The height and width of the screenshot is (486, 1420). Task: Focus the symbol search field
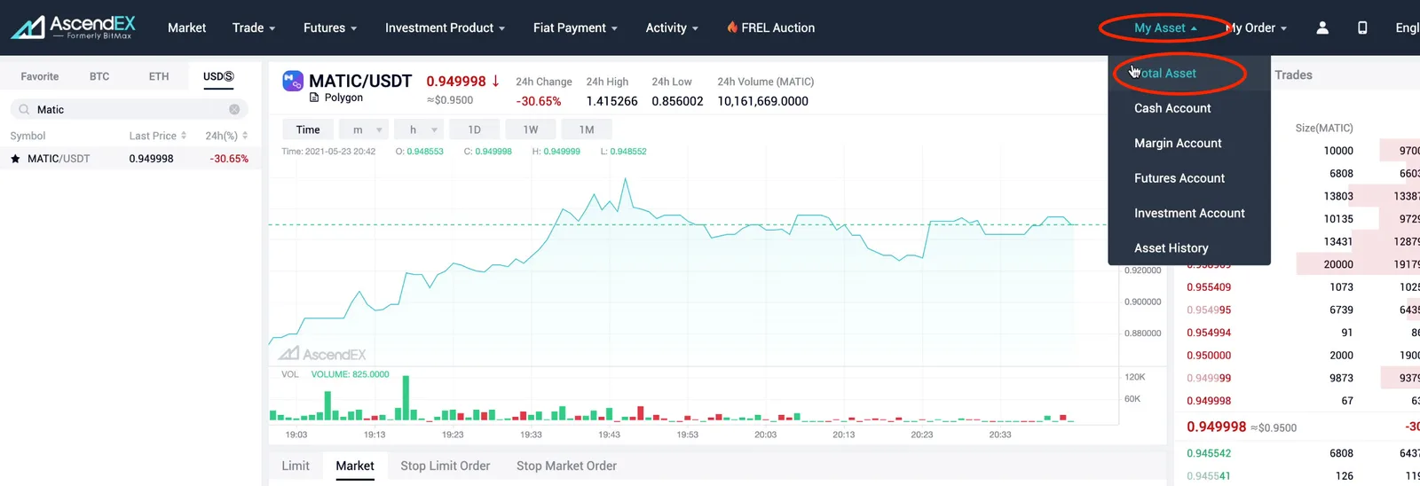click(x=129, y=109)
